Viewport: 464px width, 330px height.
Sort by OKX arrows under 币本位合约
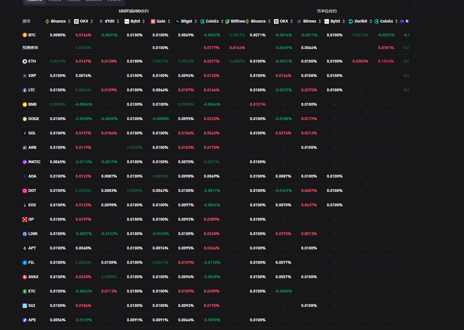click(291, 21)
